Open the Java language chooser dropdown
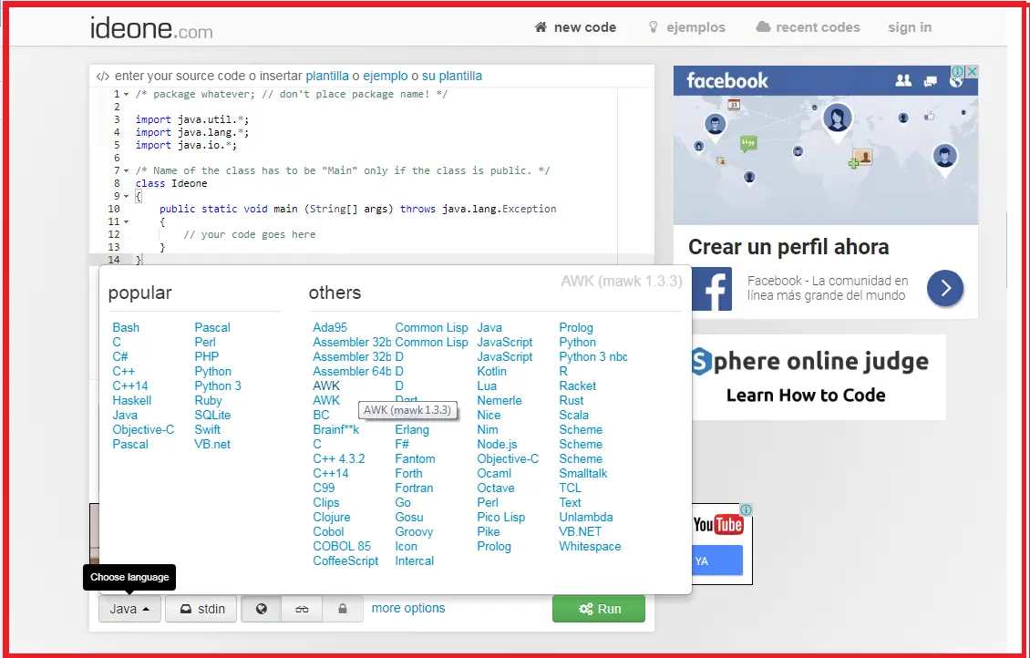Image resolution: width=1030 pixels, height=658 pixels. pyautogui.click(x=129, y=609)
